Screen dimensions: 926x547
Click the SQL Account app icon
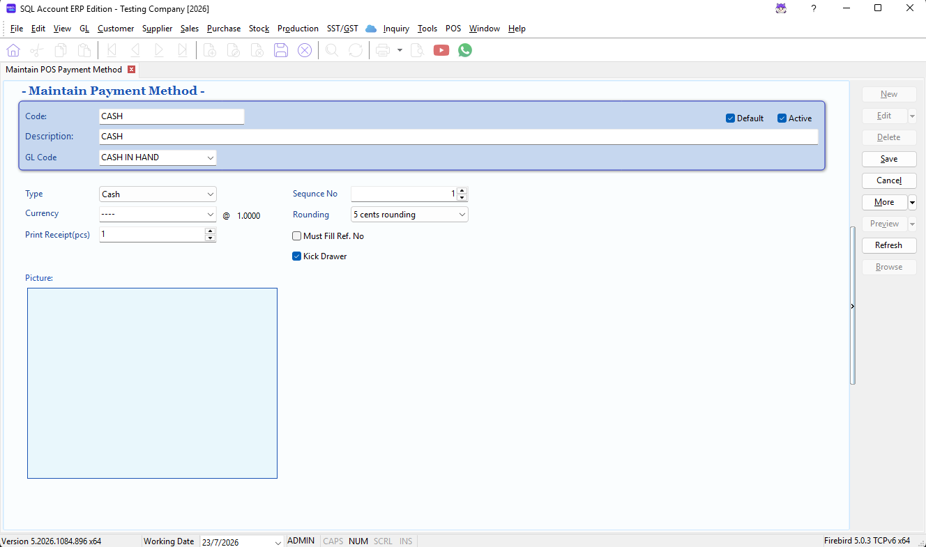[10, 8]
